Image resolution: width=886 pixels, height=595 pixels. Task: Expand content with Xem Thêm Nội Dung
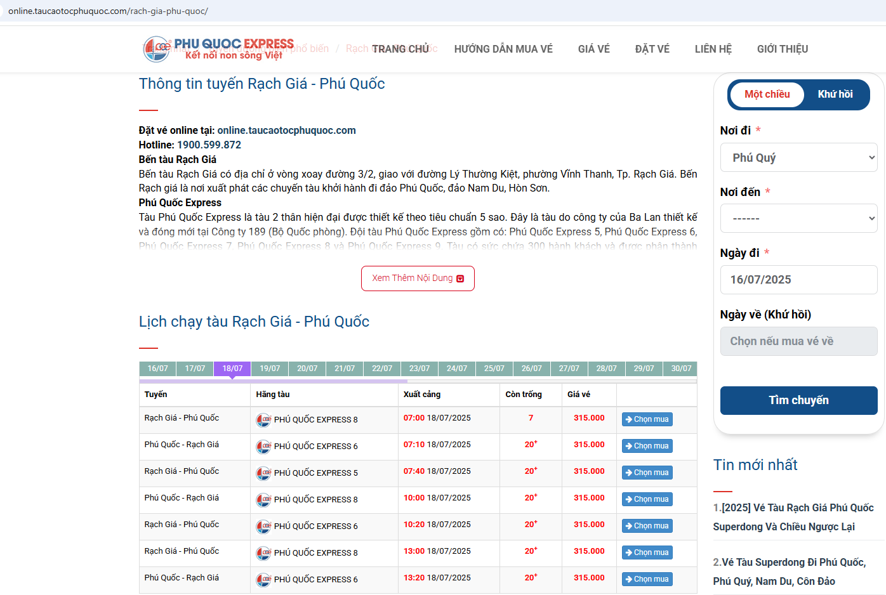click(x=418, y=278)
